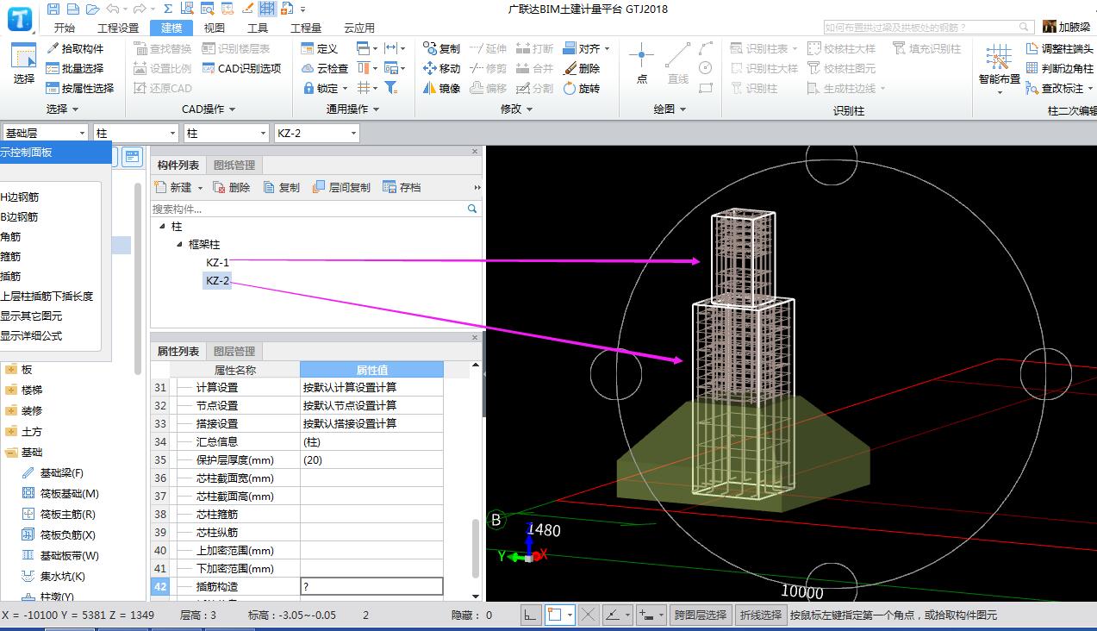The height and width of the screenshot is (631, 1097).
Task: Click the 复制 button in 构件列表 toolbar
Action: [x=282, y=187]
